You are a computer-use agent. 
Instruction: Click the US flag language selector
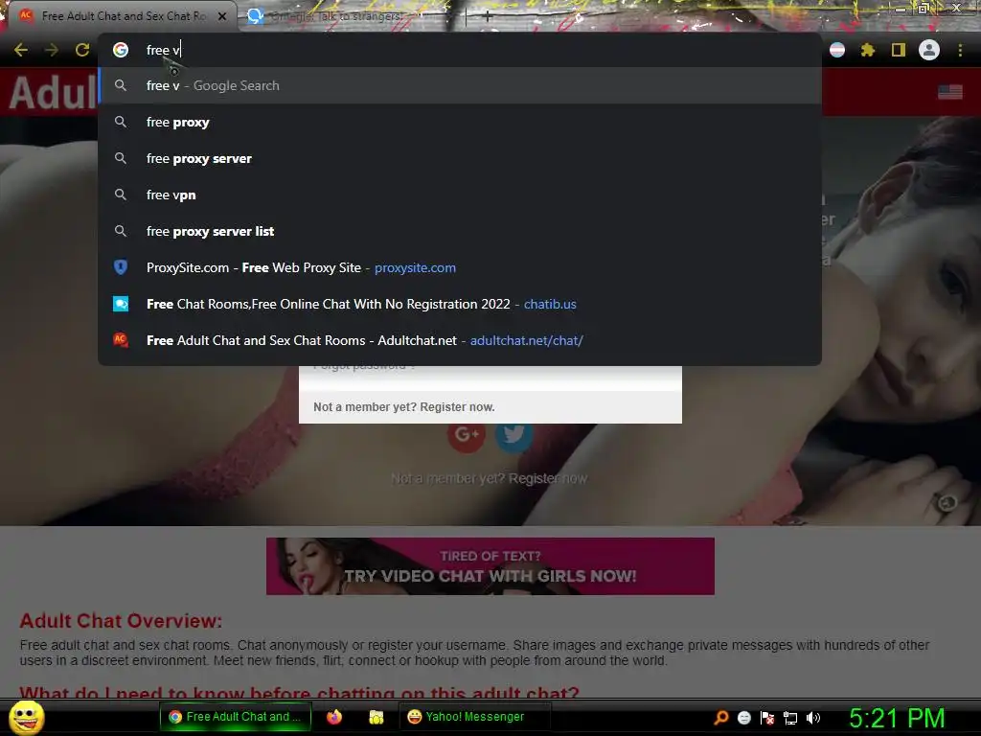tap(950, 92)
